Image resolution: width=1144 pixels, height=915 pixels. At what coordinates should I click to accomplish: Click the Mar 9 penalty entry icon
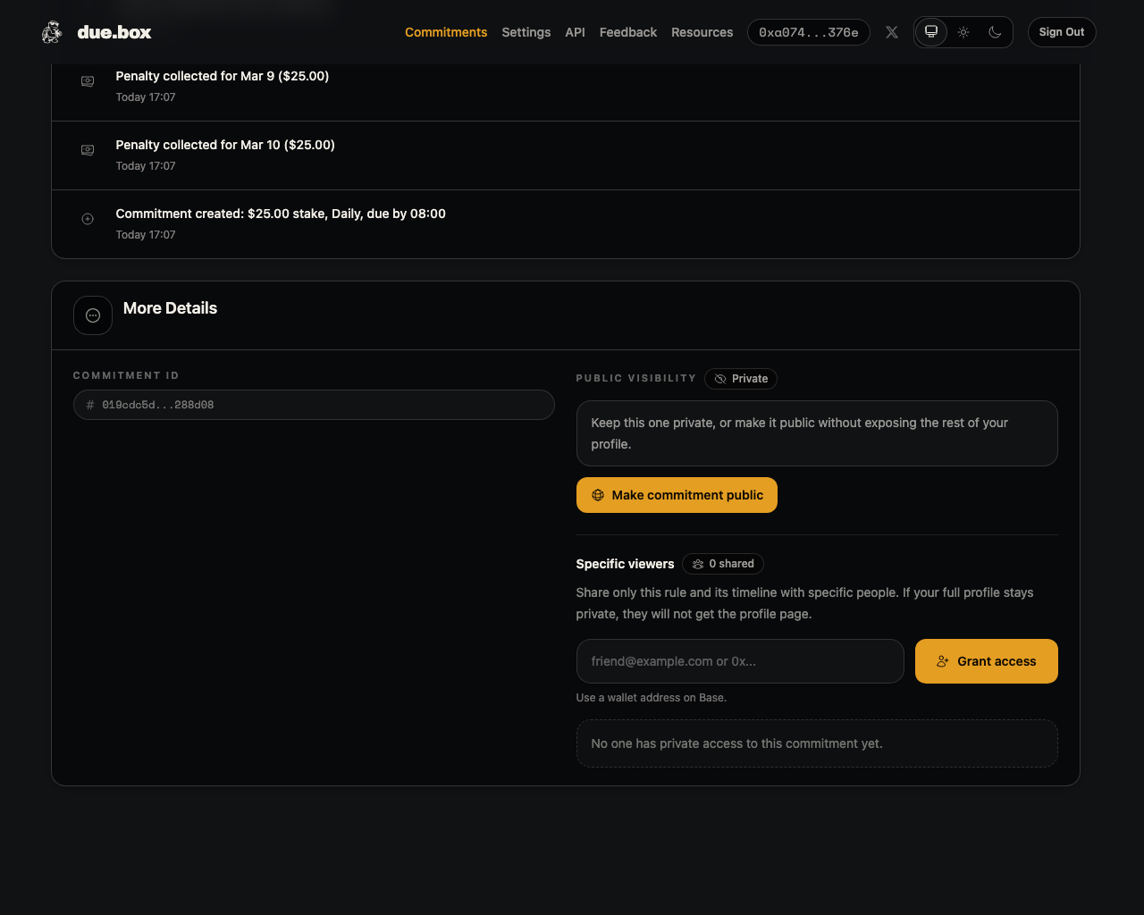click(x=88, y=81)
